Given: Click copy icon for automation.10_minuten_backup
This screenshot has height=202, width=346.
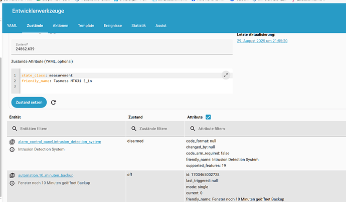Looking at the screenshot, I should point(12,175).
